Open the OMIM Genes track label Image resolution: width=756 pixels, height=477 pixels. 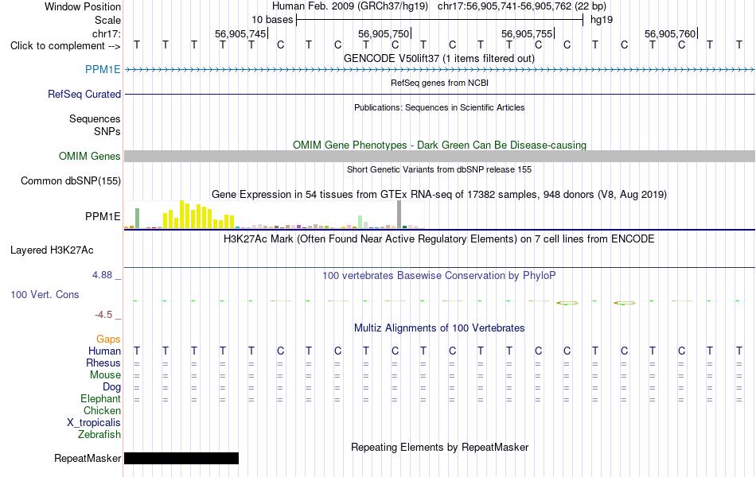click(89, 156)
